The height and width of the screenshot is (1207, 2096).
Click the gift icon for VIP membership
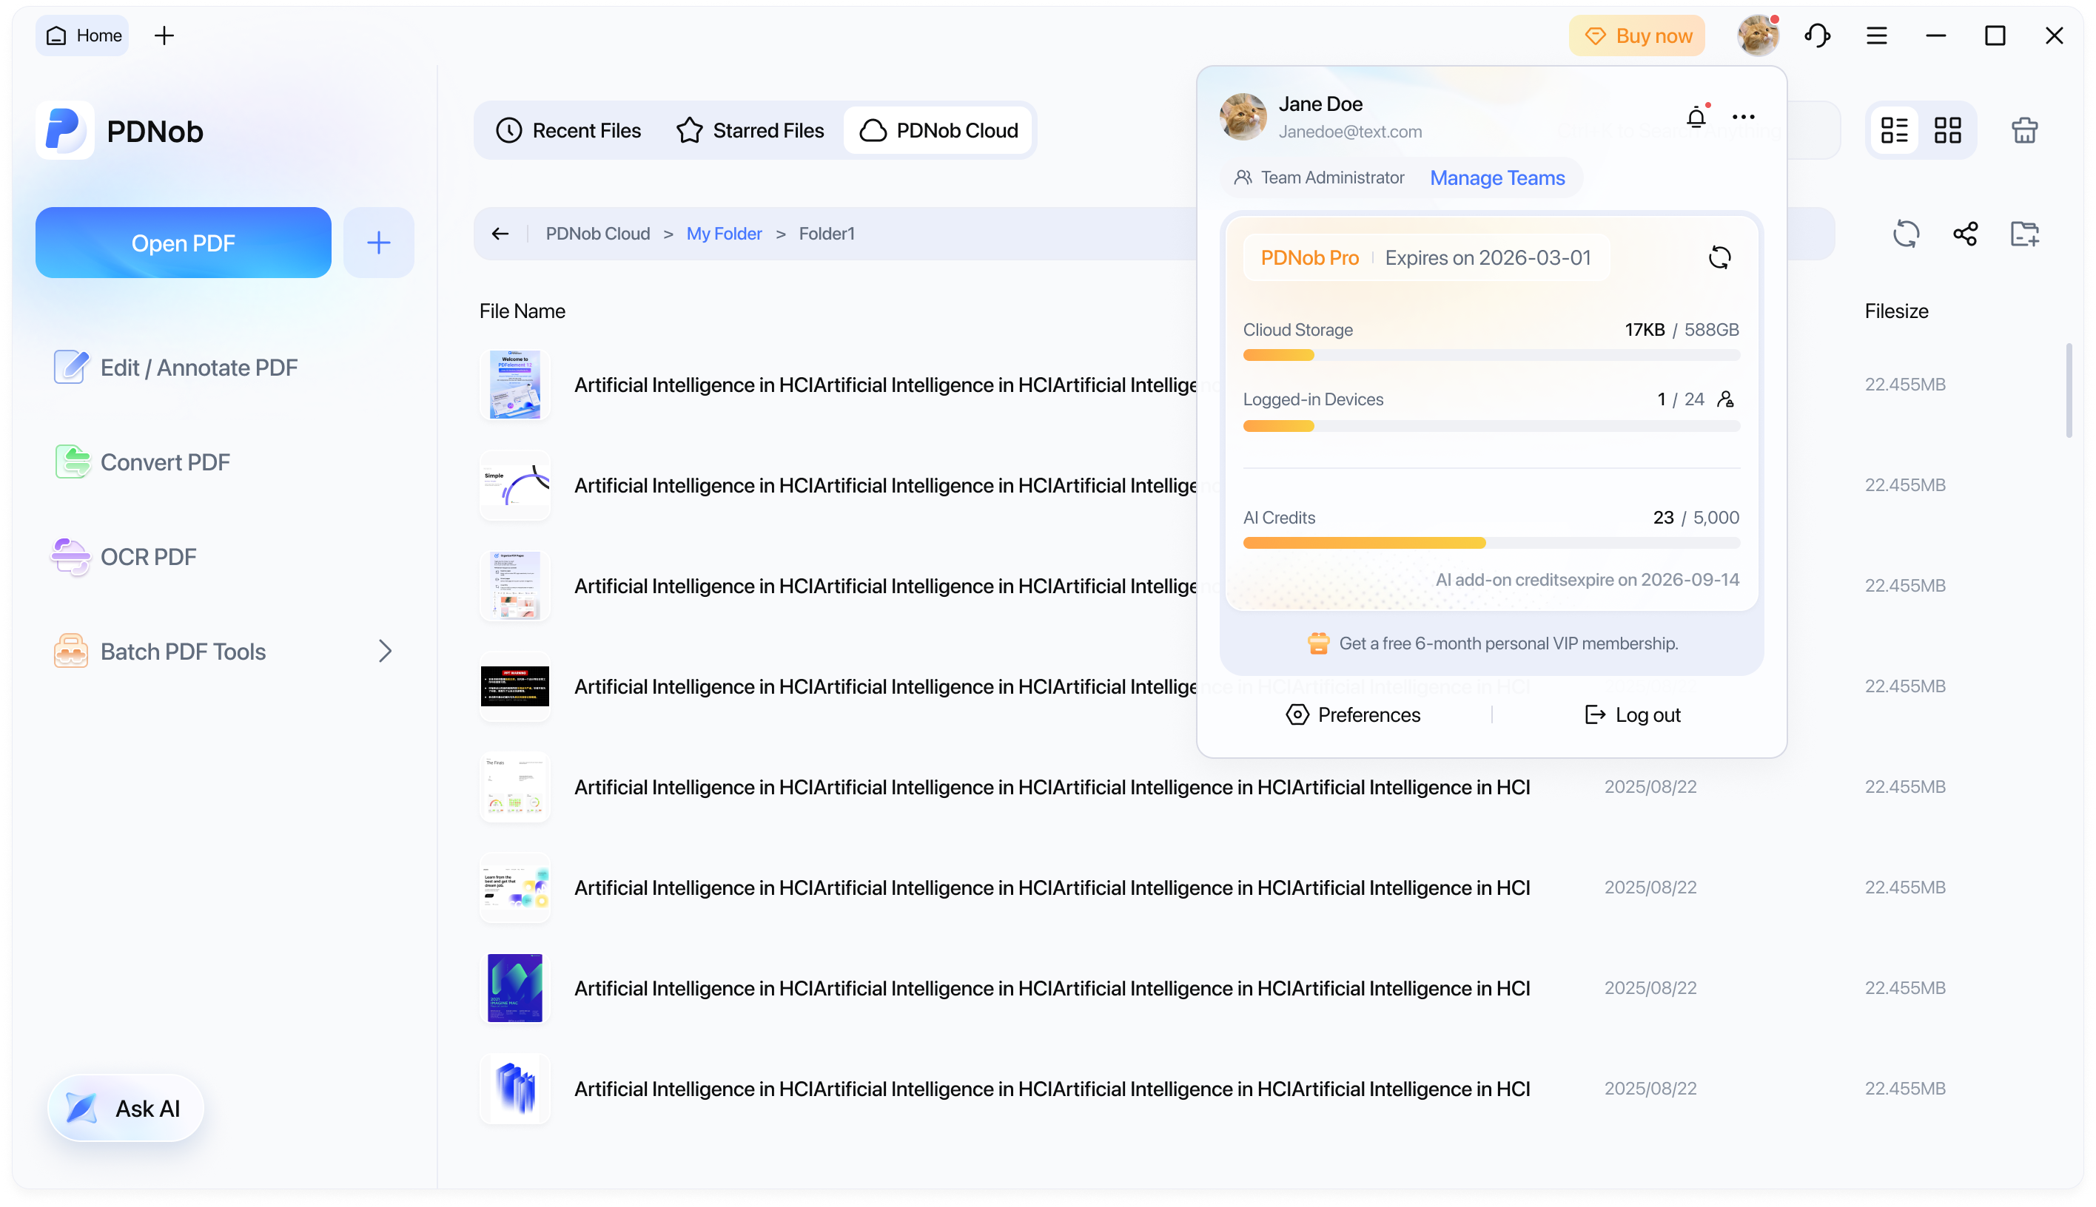(x=1318, y=643)
